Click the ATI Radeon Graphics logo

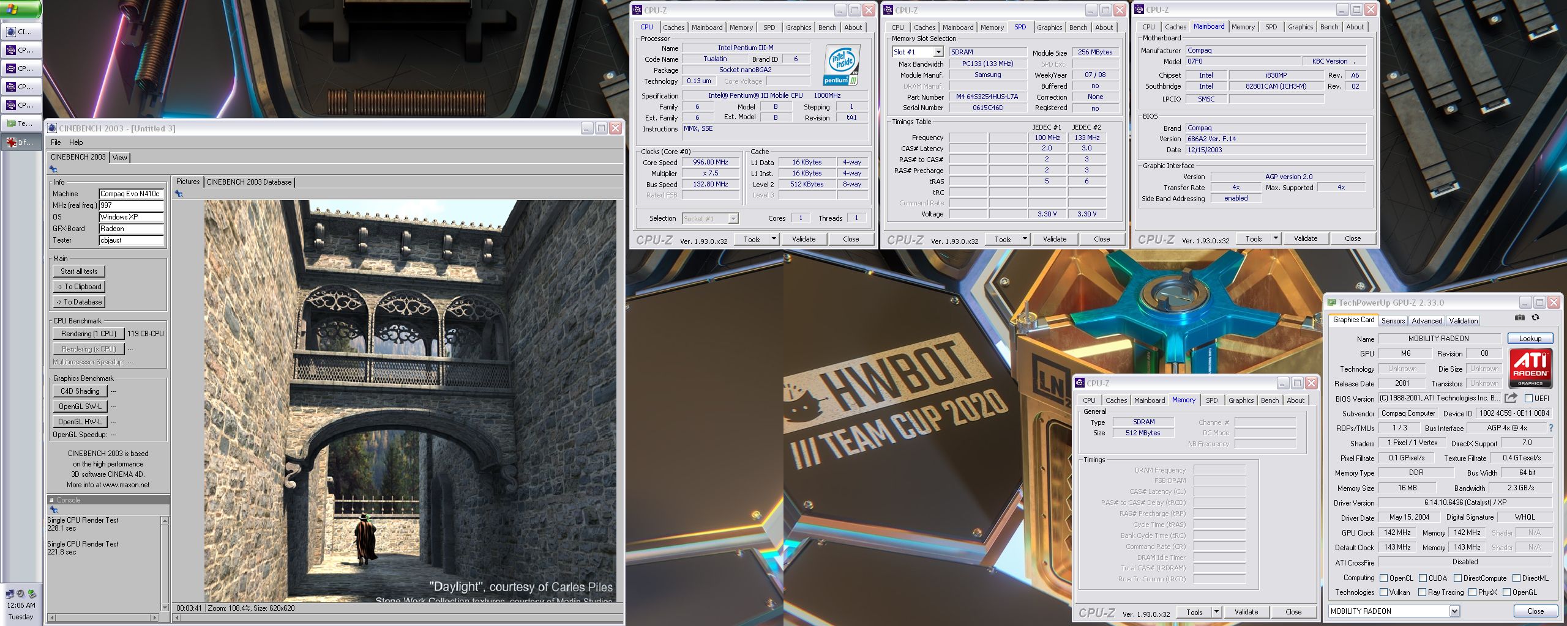[1530, 367]
